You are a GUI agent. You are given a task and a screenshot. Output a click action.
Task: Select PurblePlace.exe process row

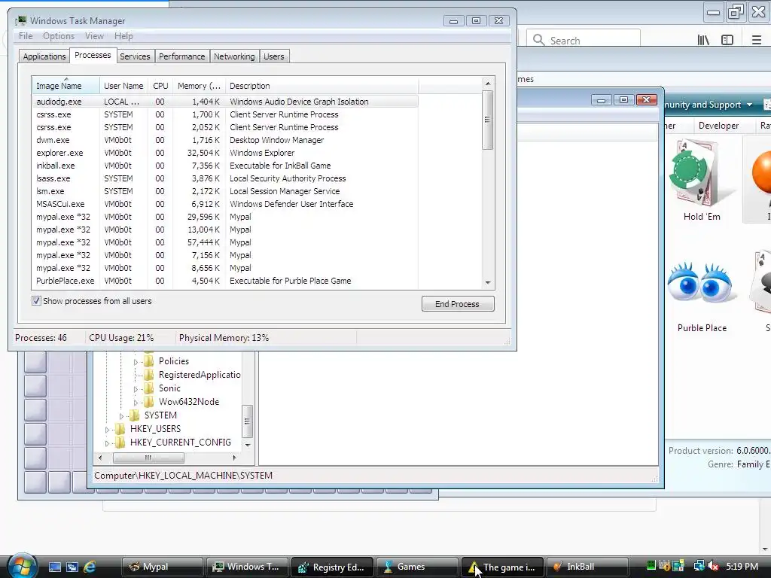[225, 281]
